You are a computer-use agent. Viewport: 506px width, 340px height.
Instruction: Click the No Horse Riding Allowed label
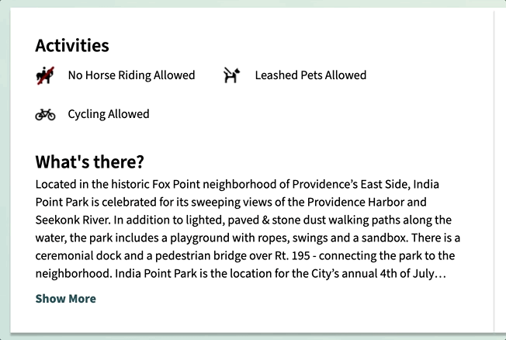point(131,75)
